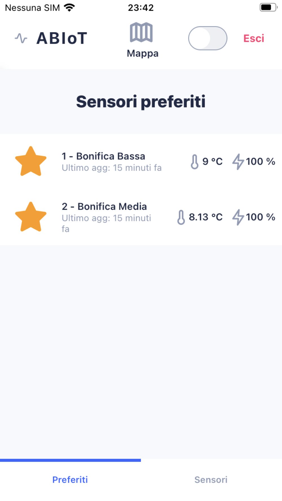Click the 100 % battery value of Bonifica Bassa
Screen dimensions: 282x501
[260, 161]
